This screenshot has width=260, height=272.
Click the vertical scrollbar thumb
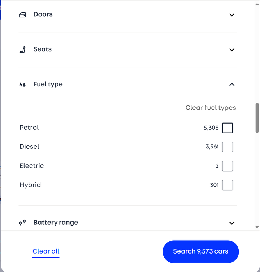[257, 117]
